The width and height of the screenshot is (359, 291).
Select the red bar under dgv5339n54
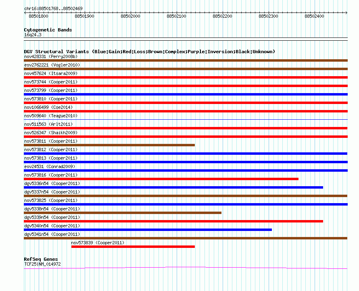(x=173, y=221)
